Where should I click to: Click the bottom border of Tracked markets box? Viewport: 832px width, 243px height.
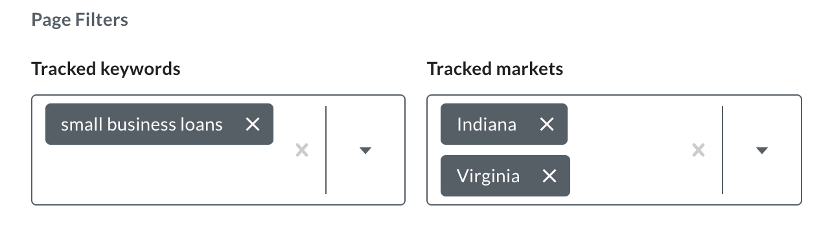(x=614, y=205)
